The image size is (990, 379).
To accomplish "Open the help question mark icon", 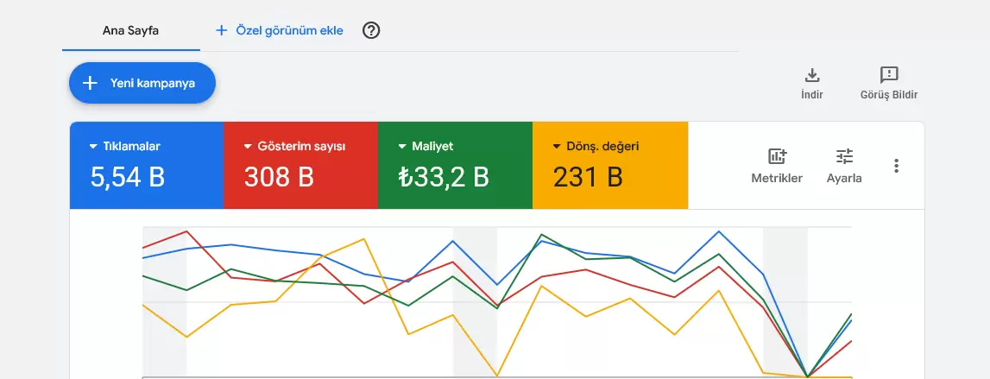I will [371, 30].
